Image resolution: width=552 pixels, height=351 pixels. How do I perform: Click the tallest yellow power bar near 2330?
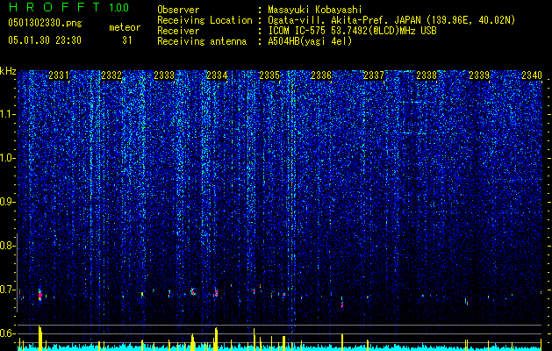tap(40, 339)
